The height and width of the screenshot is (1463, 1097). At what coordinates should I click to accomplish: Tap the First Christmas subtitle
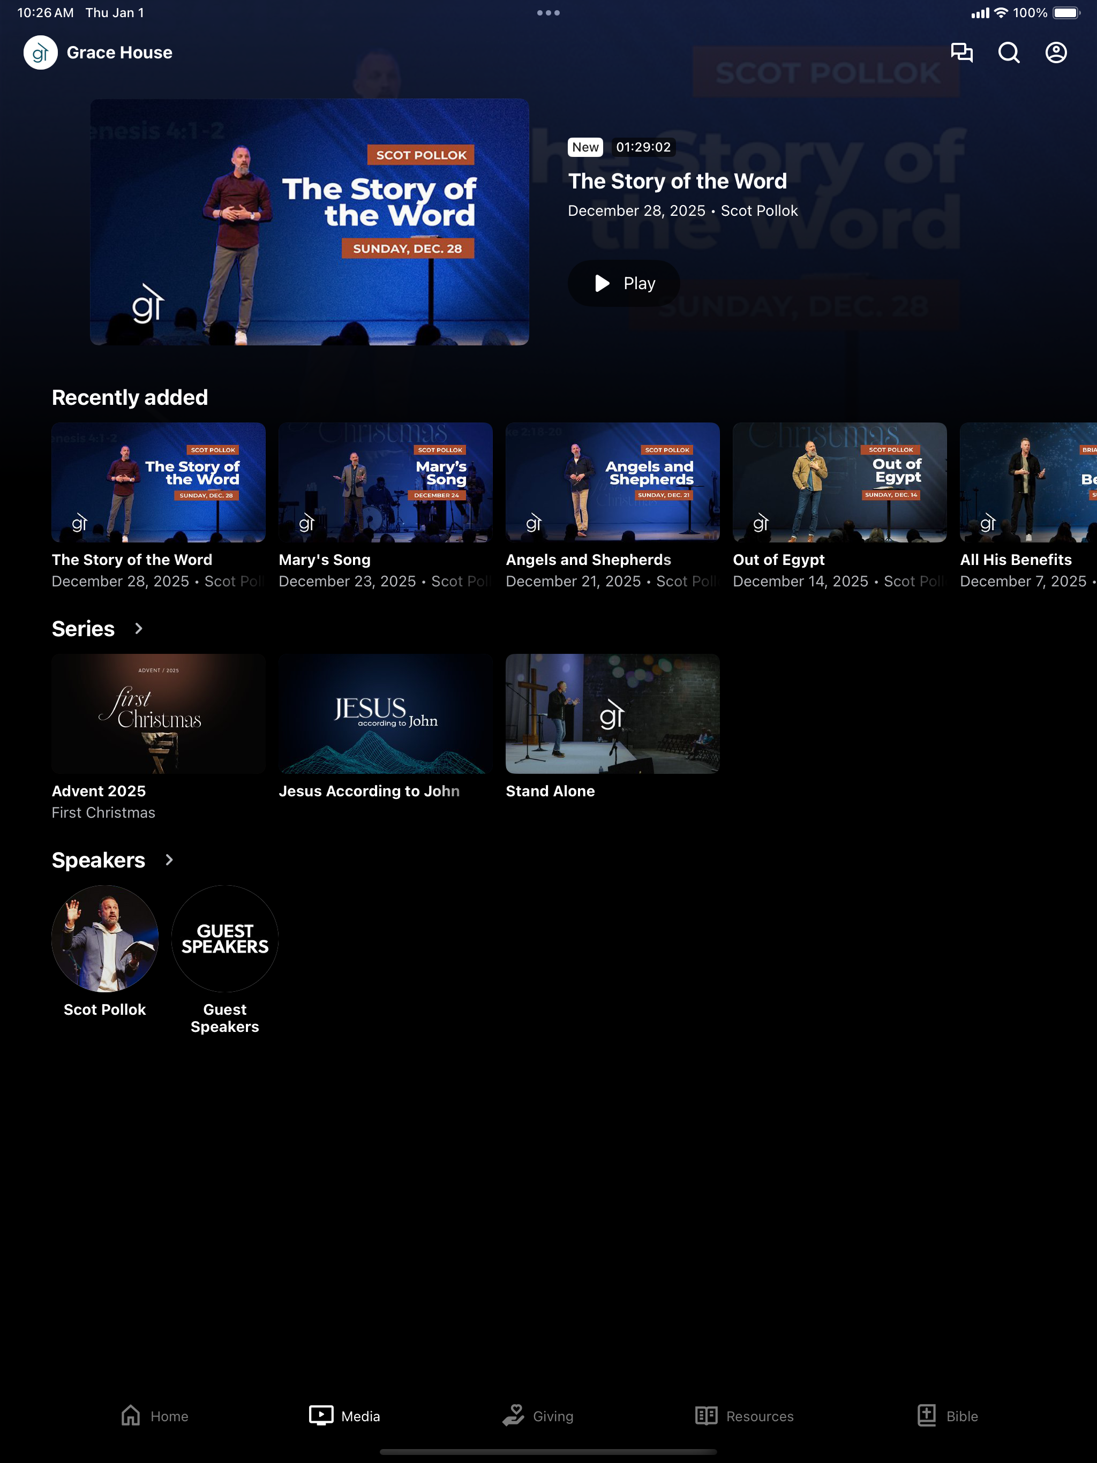104,812
